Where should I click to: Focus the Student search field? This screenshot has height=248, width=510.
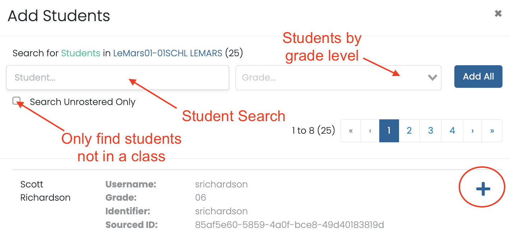coord(117,77)
